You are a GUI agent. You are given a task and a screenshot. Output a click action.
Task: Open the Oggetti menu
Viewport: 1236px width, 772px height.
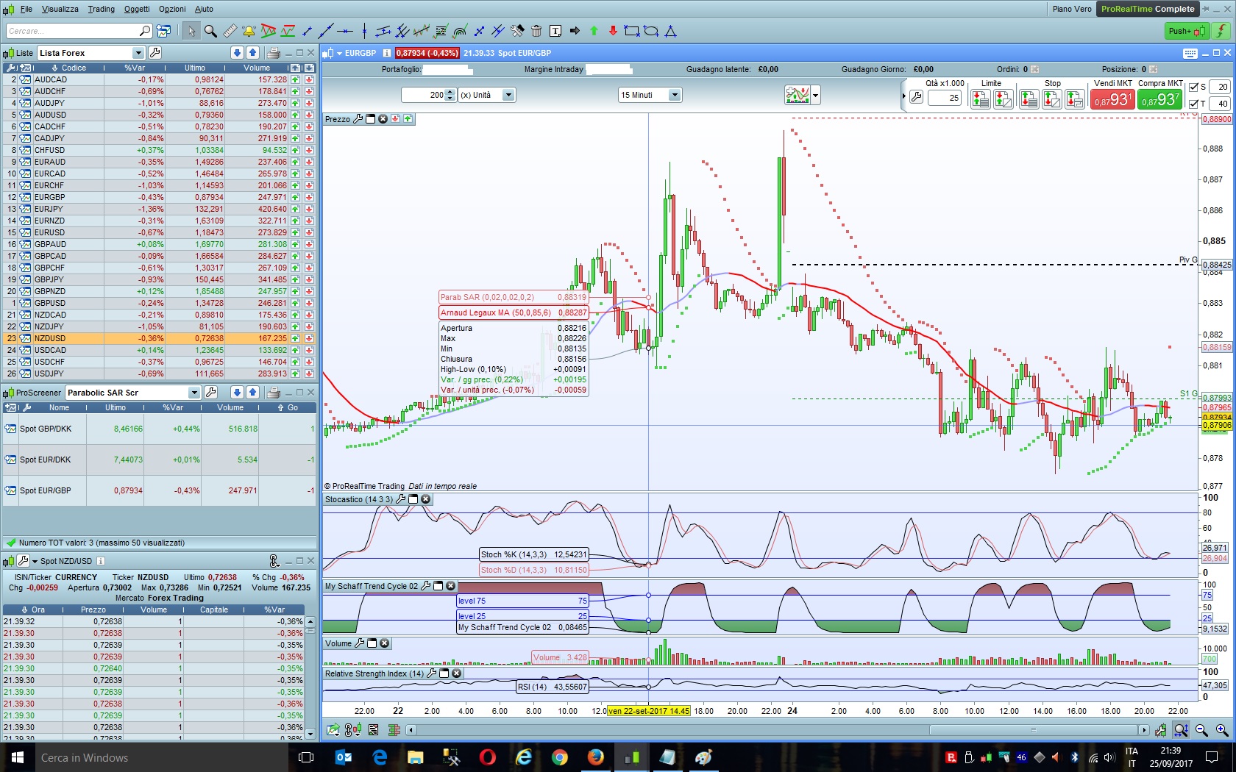[137, 9]
